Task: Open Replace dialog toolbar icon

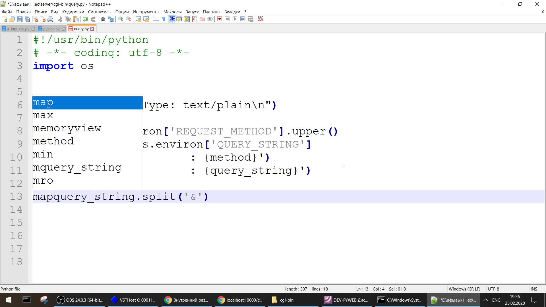Action: coord(111,19)
